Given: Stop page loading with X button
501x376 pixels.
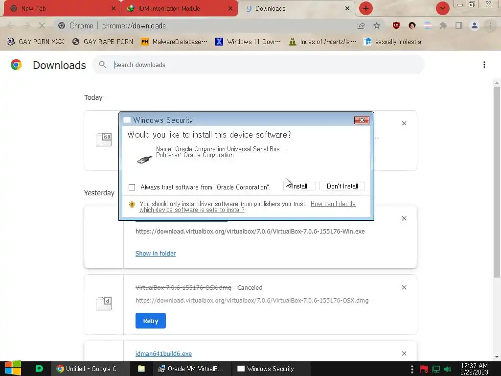Looking at the screenshot, I should coord(42,25).
